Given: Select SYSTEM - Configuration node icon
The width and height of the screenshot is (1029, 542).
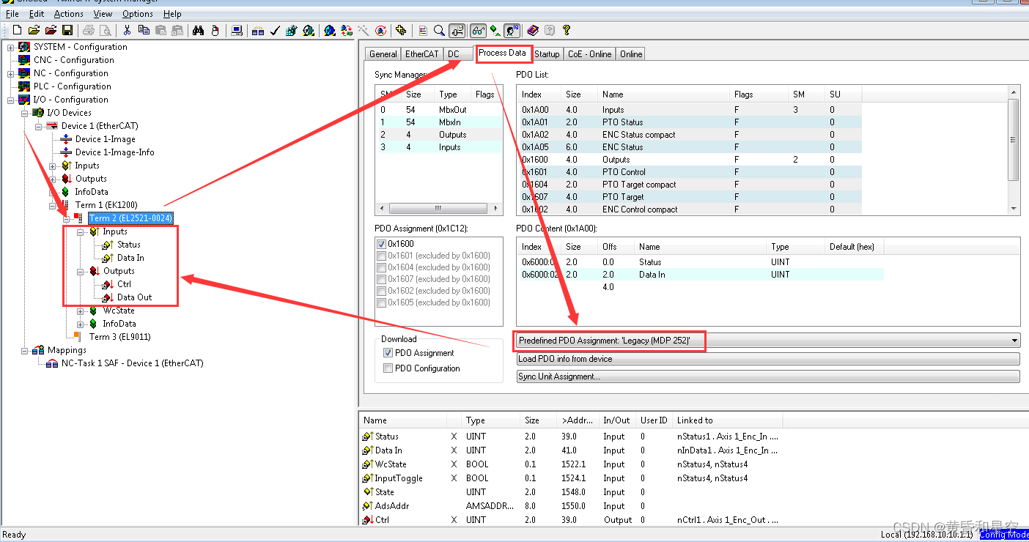Looking at the screenshot, I should tap(24, 47).
